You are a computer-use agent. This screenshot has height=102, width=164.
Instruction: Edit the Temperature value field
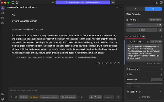157,80
